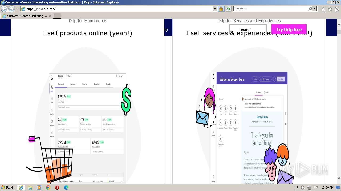The height and width of the screenshot is (191, 341).
Task: Click the browser search box
Action: click(x=271, y=9)
